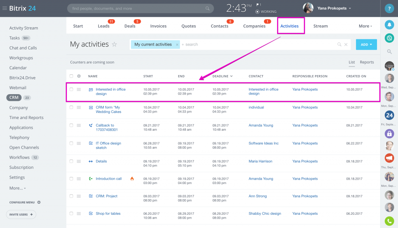Viewport: 398px width, 228px height.
Task: Click the meeting icon next to Details
Action: point(91,161)
